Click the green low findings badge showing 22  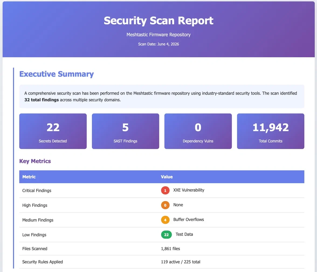[166, 235]
